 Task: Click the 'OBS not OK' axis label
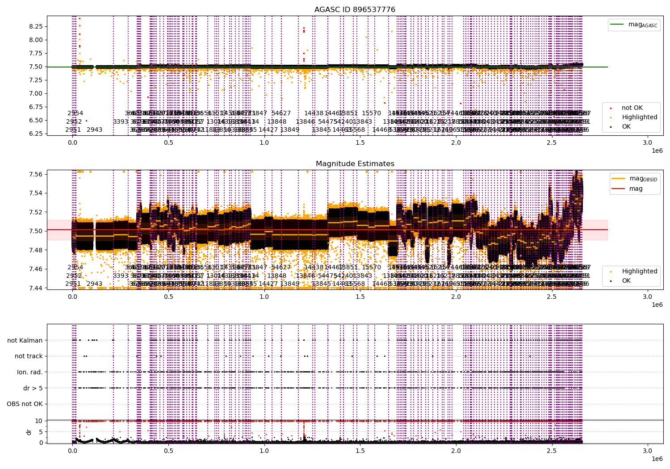(x=25, y=404)
